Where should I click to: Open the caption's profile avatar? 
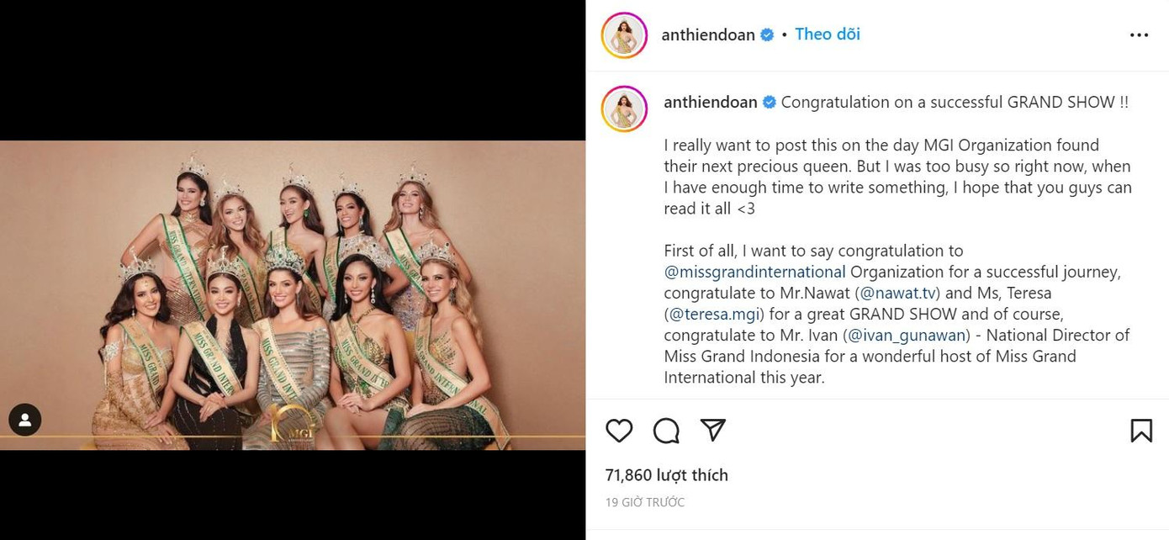point(624,109)
